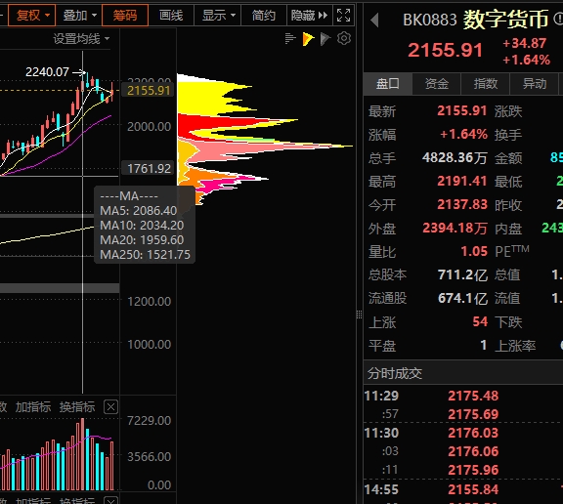Click 加指标 above the volume chart

[33, 407]
